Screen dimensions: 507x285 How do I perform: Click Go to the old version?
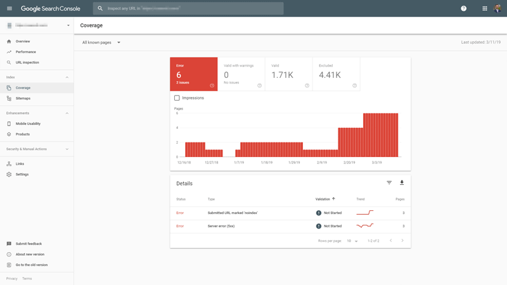pos(31,265)
